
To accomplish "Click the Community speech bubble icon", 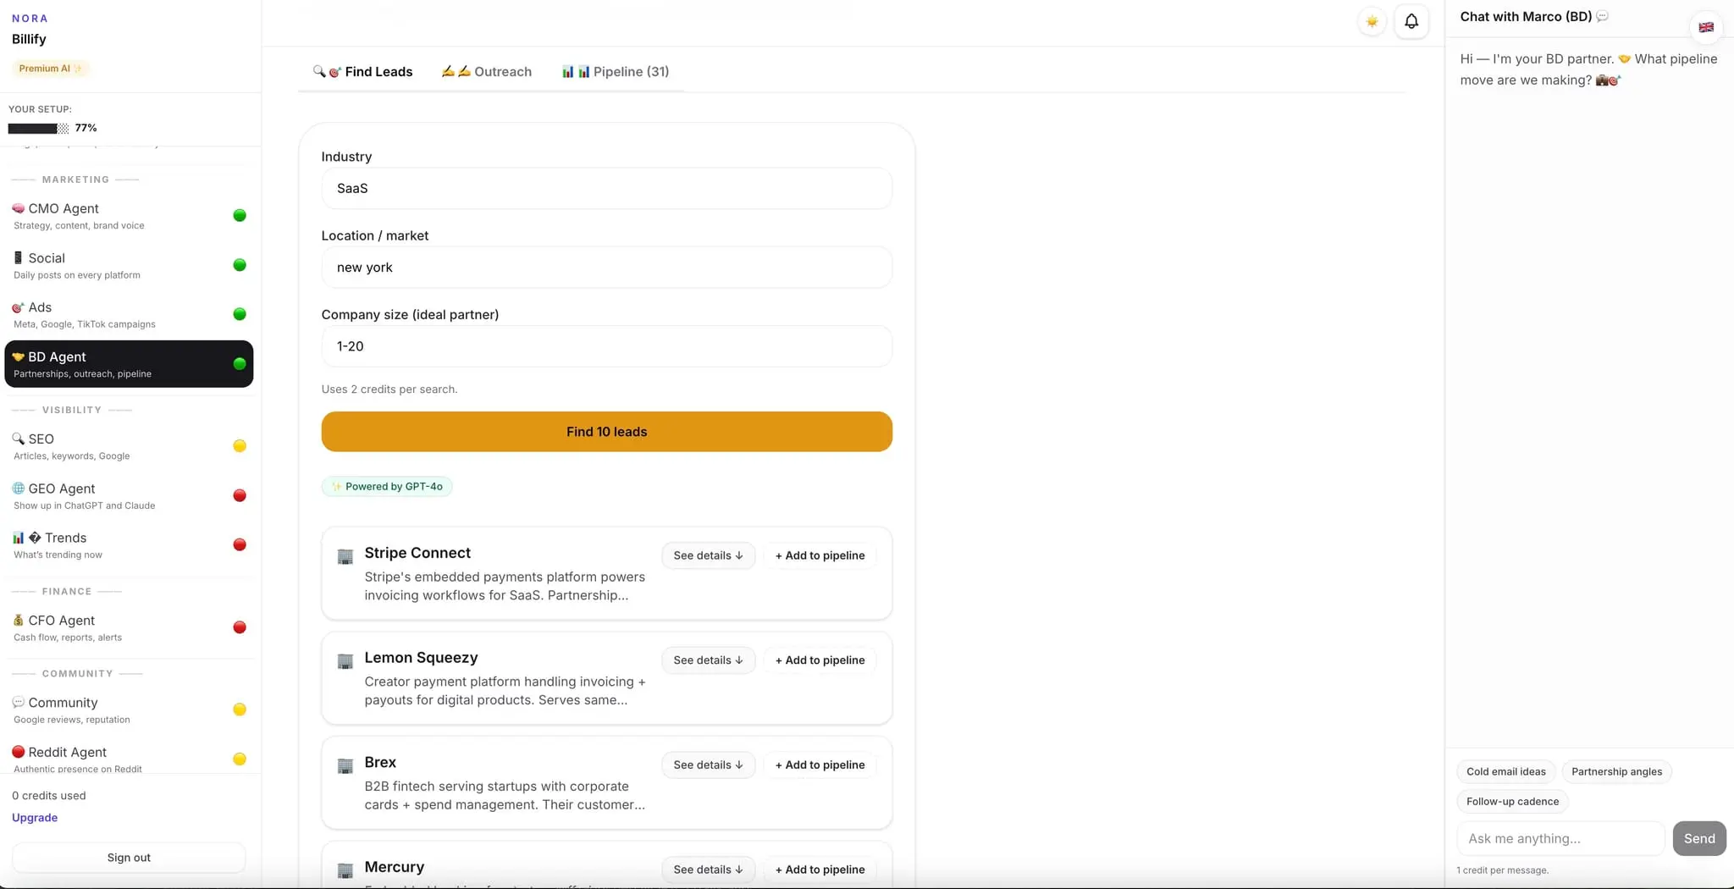I will click(19, 703).
